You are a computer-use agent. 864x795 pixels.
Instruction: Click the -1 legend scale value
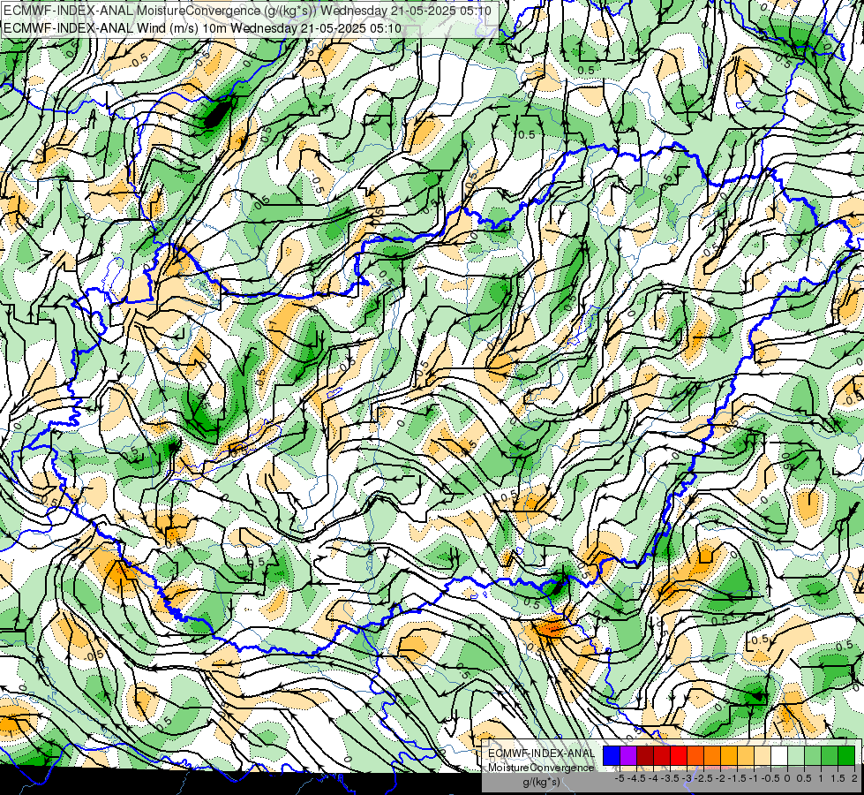click(x=754, y=778)
